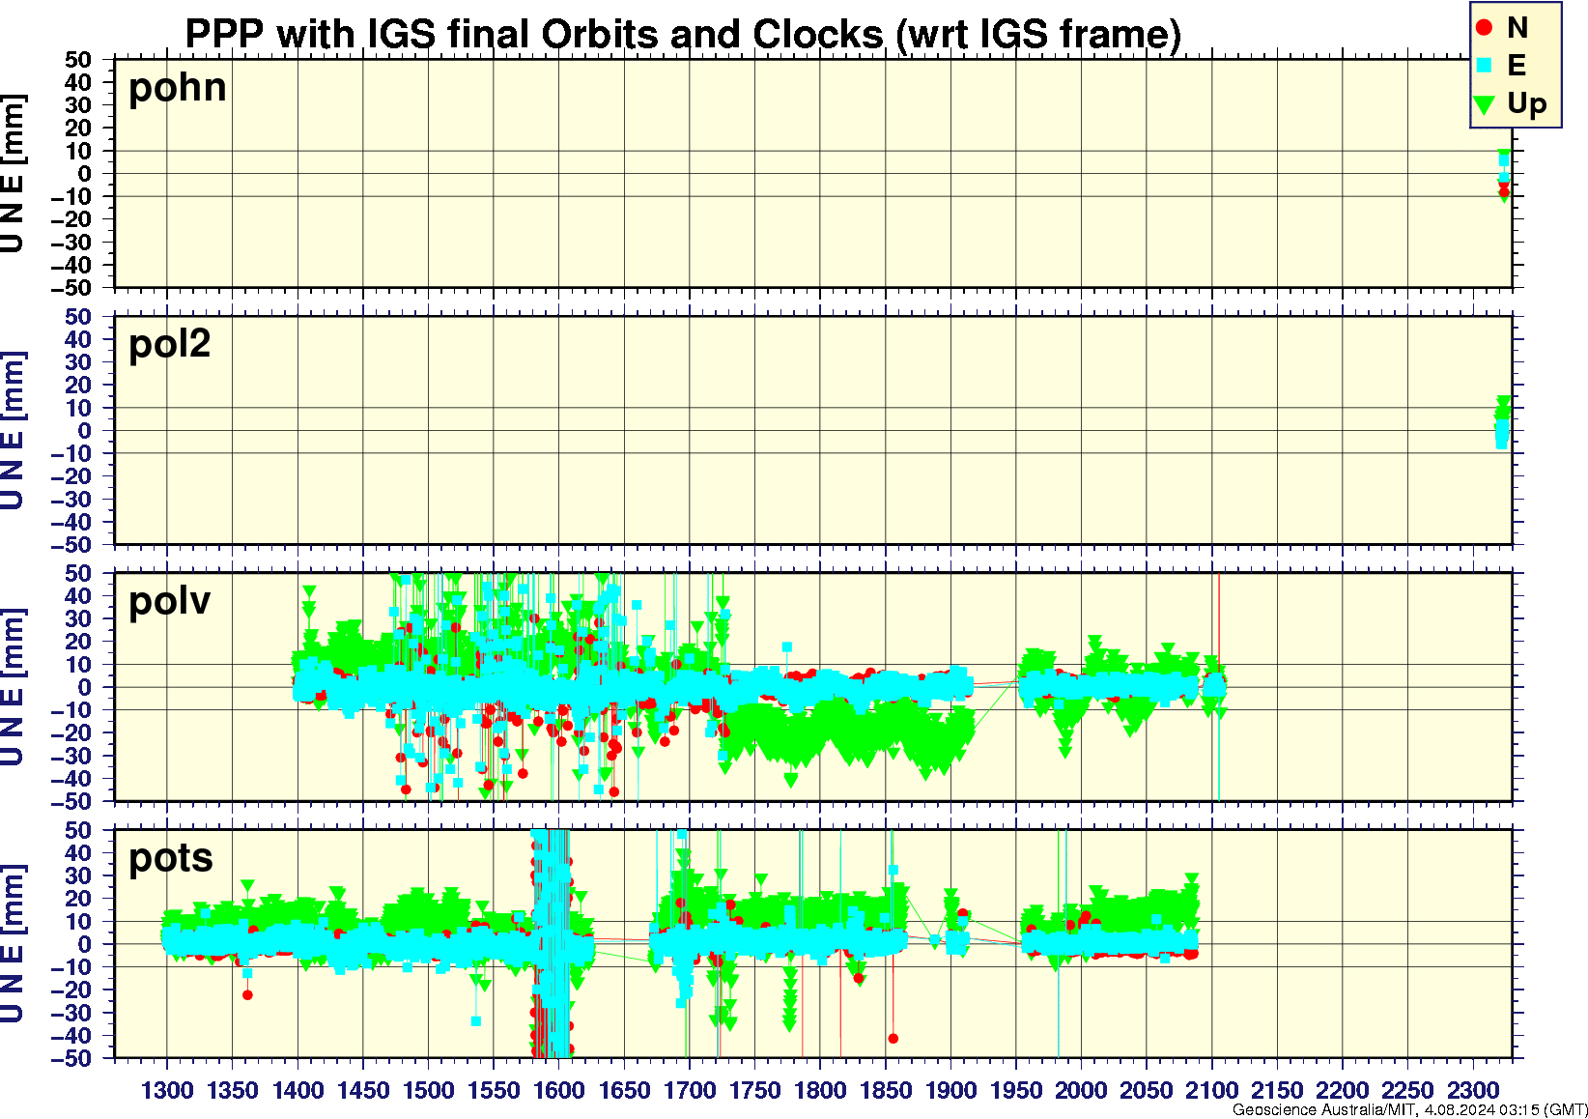Click the pol2 panel y-axis label -50
This screenshot has width=1588, height=1119.
pyautogui.click(x=72, y=545)
